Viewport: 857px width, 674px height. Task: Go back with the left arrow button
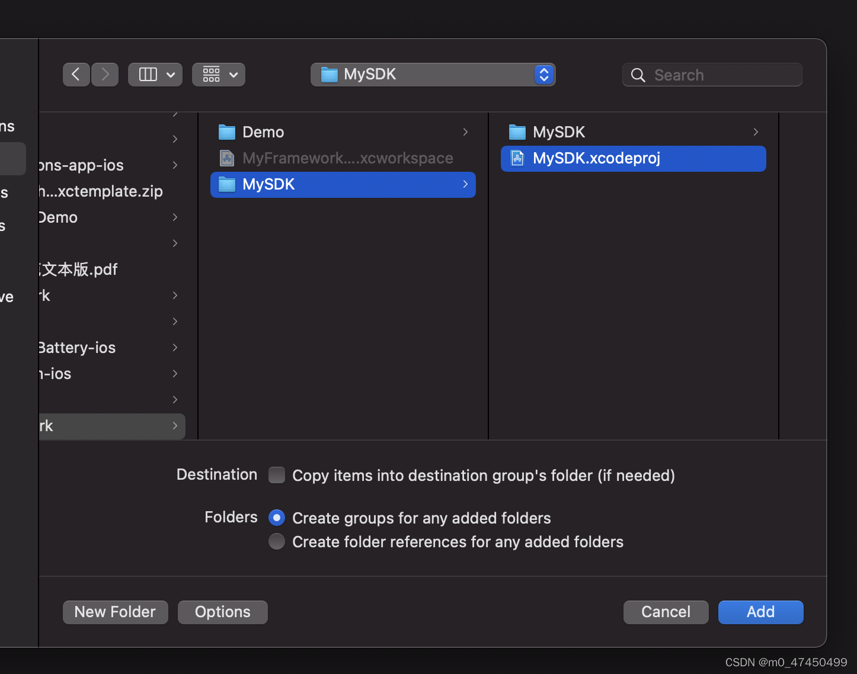click(76, 75)
